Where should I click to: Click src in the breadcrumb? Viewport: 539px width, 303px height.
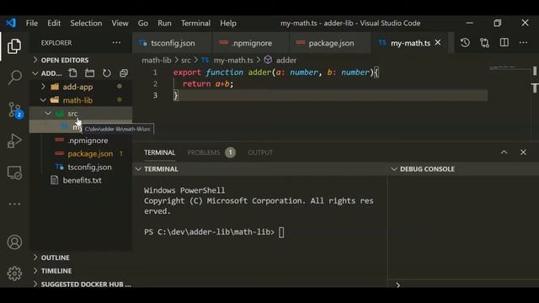pyautogui.click(x=186, y=60)
